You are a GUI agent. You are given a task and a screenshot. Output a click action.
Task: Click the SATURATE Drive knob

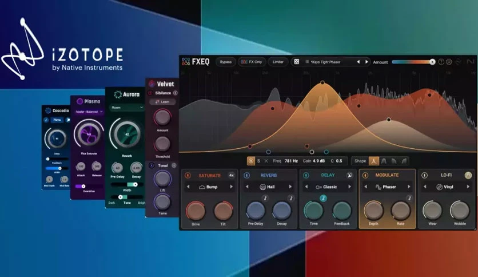coord(196,211)
